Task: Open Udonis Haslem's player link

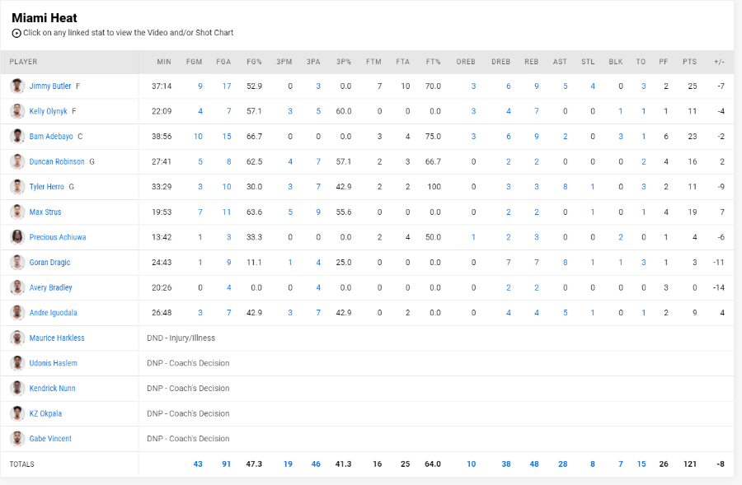Action: [x=53, y=363]
